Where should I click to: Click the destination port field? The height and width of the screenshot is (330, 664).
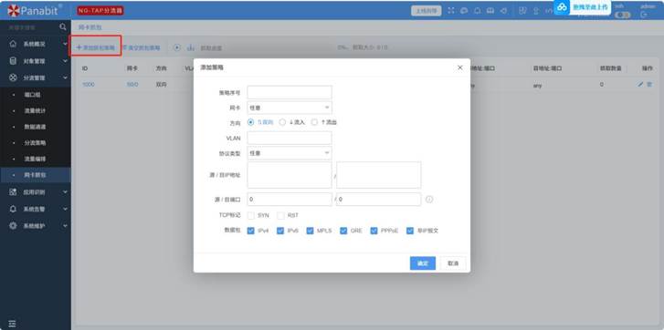coord(379,200)
